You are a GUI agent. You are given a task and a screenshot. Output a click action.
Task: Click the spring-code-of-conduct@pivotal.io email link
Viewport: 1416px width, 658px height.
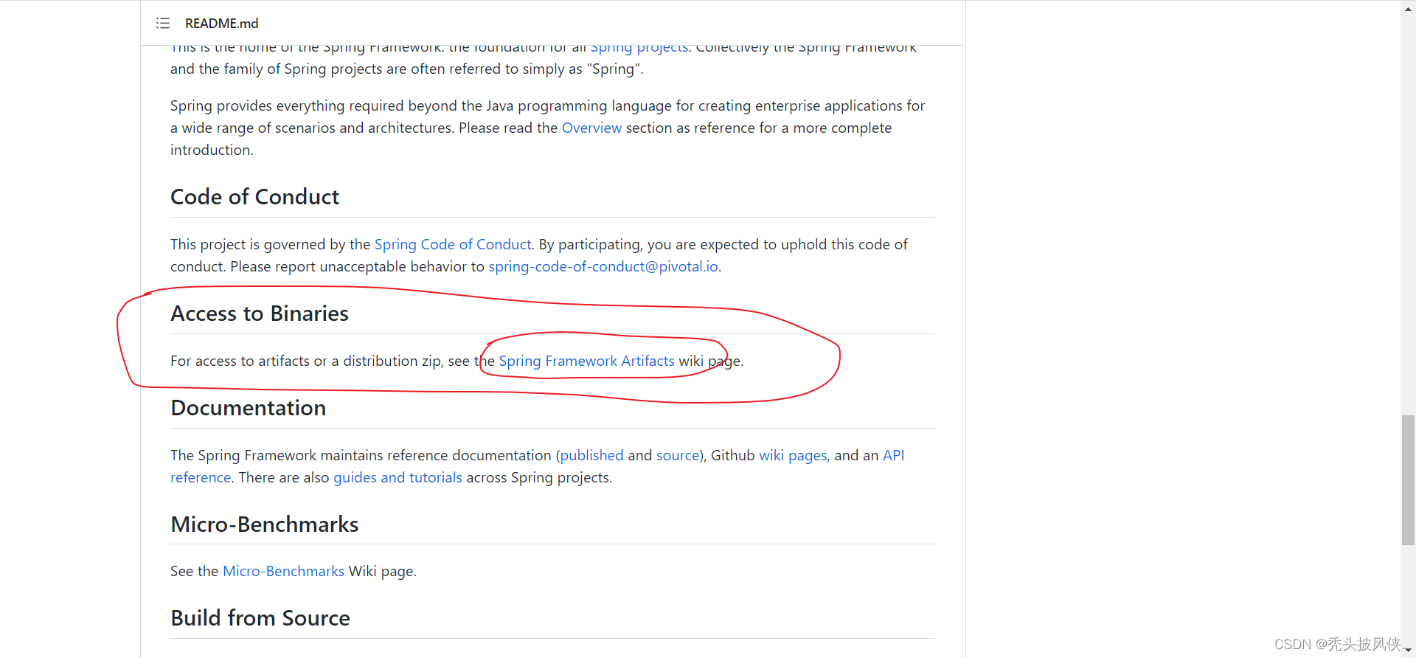(603, 266)
